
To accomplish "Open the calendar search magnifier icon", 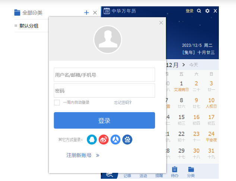I will point(199,11).
